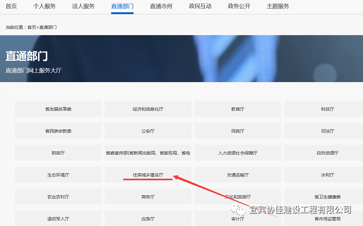The image size is (363, 226).
Task: Click the 生态环境厅 department tile
Action: pos(58,175)
